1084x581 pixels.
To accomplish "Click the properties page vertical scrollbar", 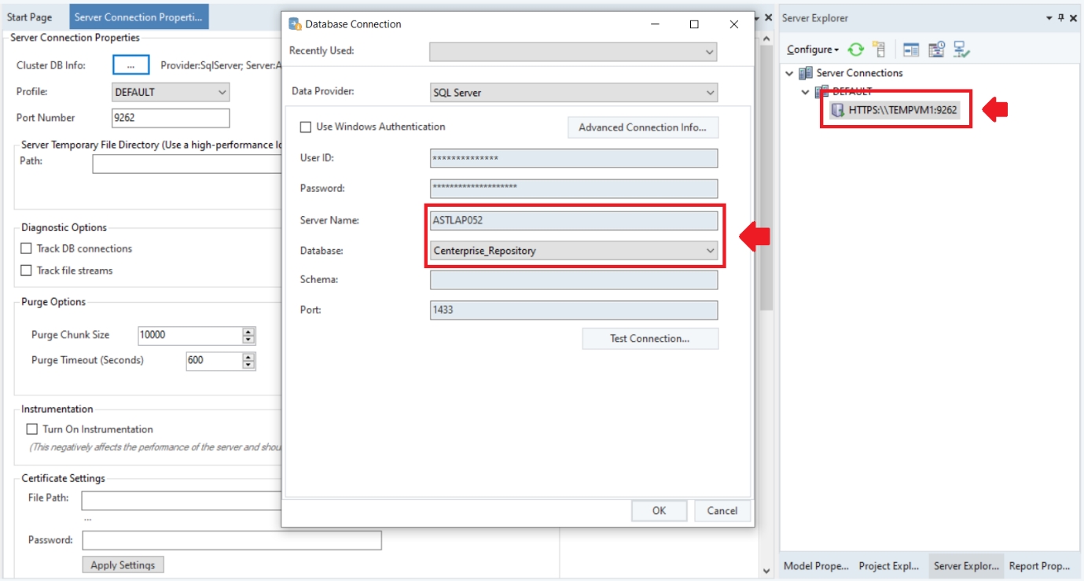I will tap(766, 177).
